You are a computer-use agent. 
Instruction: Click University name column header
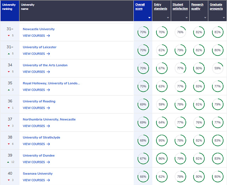pos(28,6)
